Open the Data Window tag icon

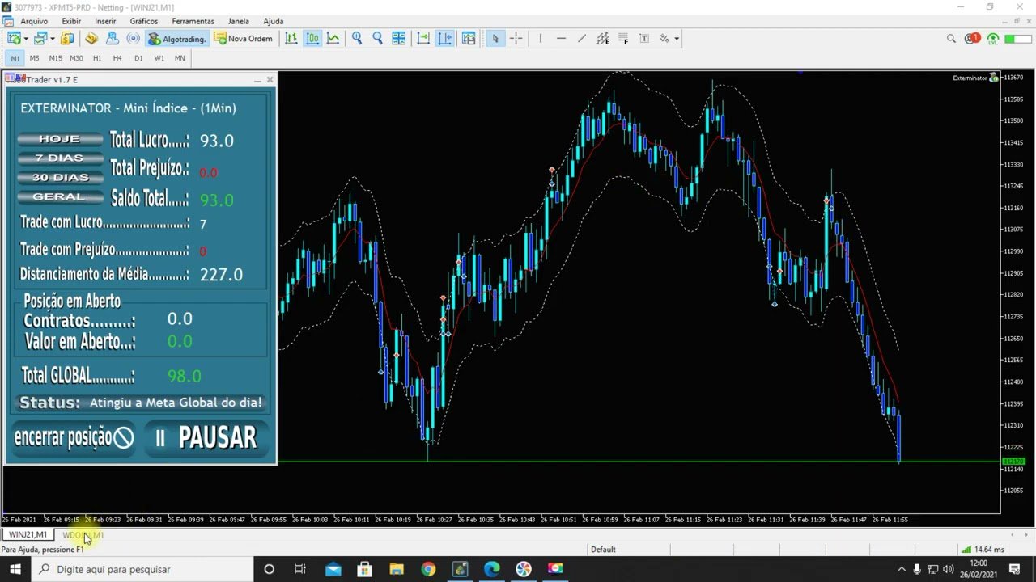click(91, 38)
